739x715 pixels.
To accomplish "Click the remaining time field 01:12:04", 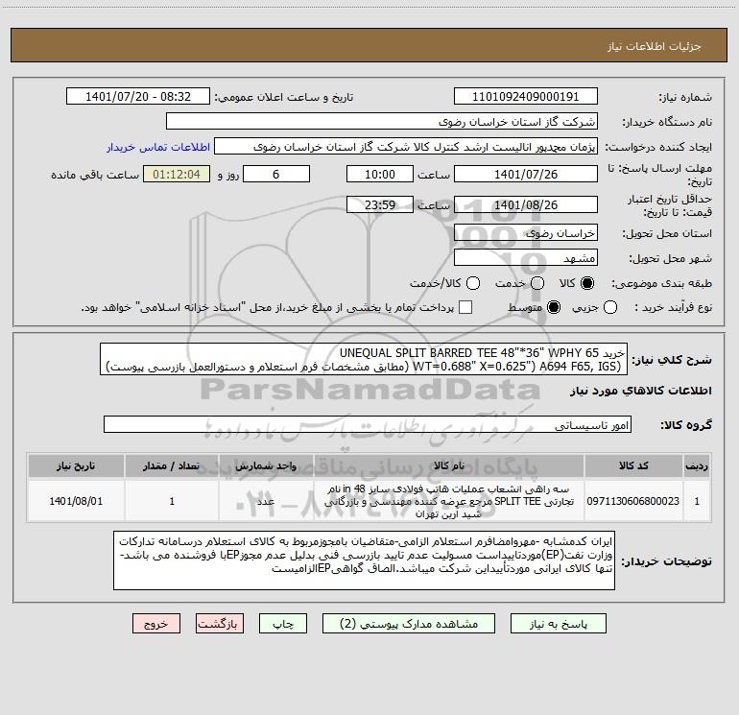I will (x=177, y=174).
